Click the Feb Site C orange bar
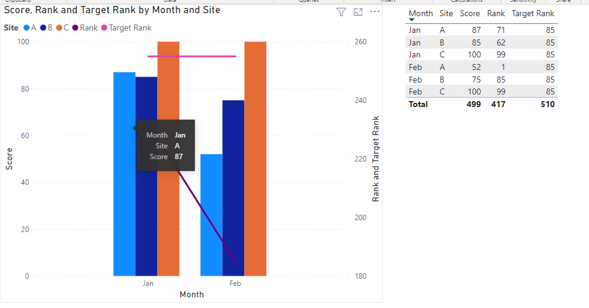589x308 pixels. tap(256, 159)
